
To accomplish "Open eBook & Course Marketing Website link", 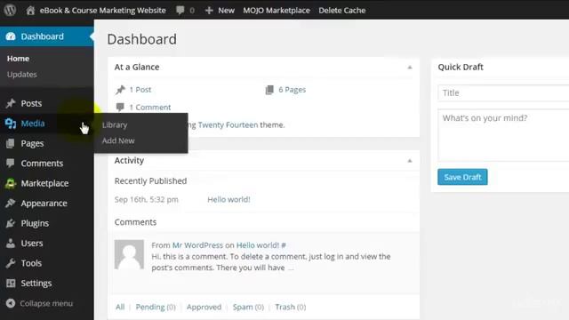I will click(103, 10).
